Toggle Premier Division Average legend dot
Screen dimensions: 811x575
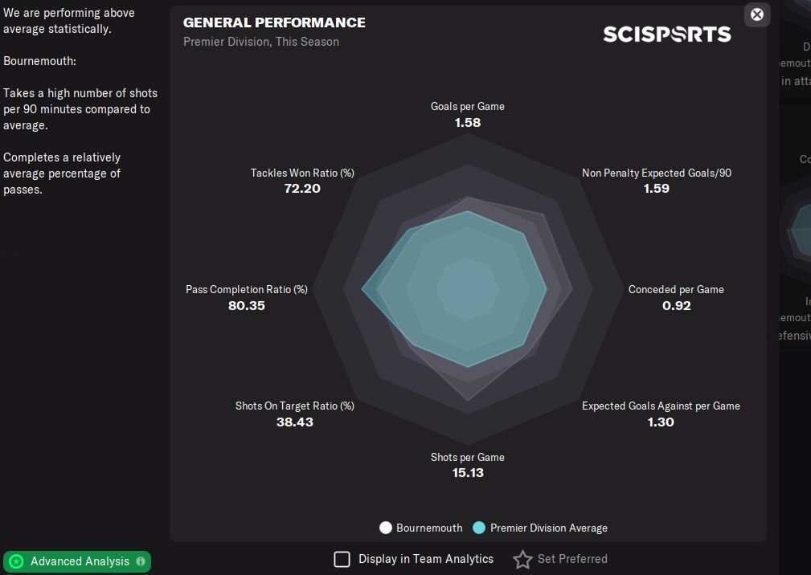tap(479, 528)
